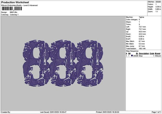162x114 pixels.
Task: Click the Brand column header
Action: pos(158,54)
